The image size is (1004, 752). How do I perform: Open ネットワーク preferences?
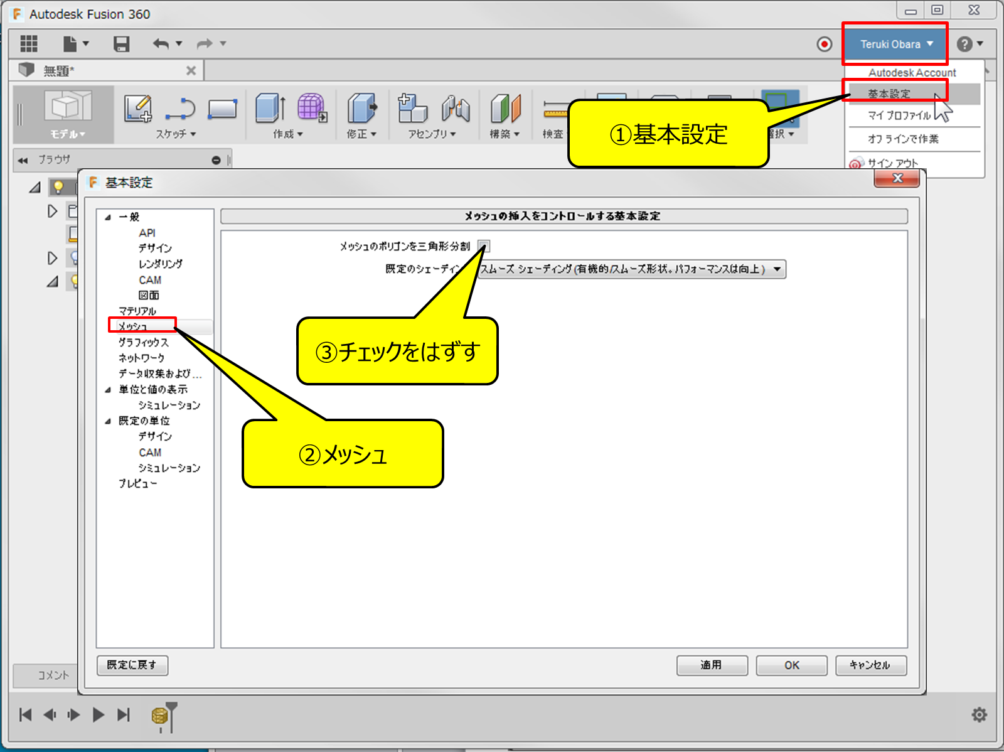click(142, 358)
